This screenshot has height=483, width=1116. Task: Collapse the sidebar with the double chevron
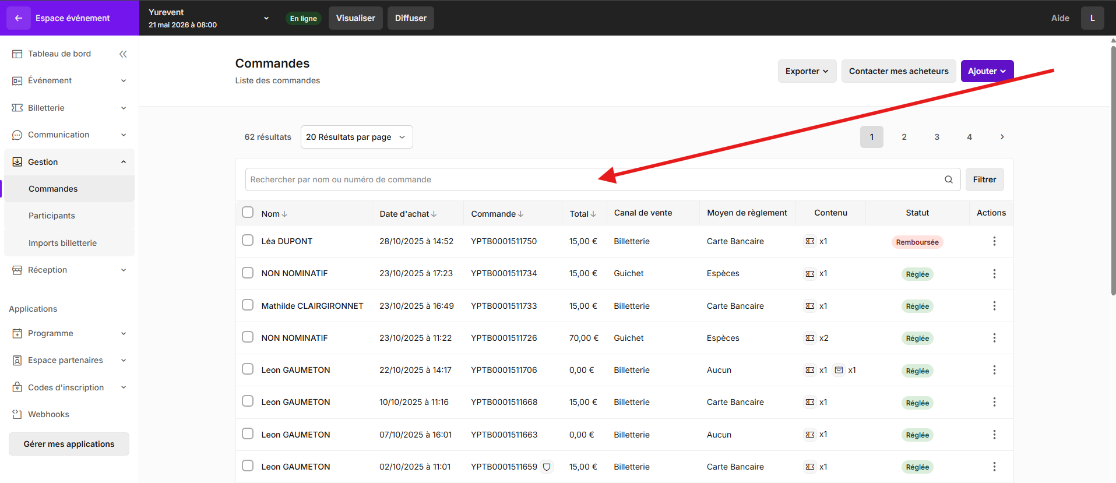coord(123,54)
